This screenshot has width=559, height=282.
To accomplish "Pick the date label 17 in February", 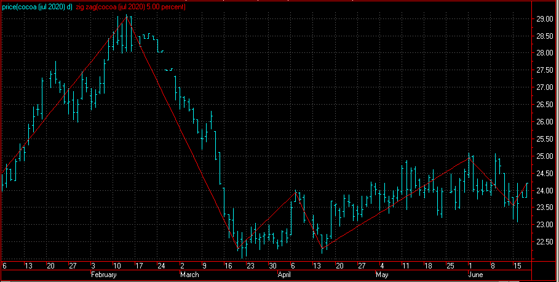I will click(139, 266).
